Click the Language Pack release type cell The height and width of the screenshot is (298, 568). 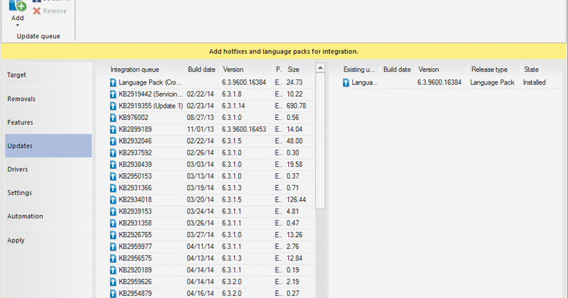(x=492, y=82)
